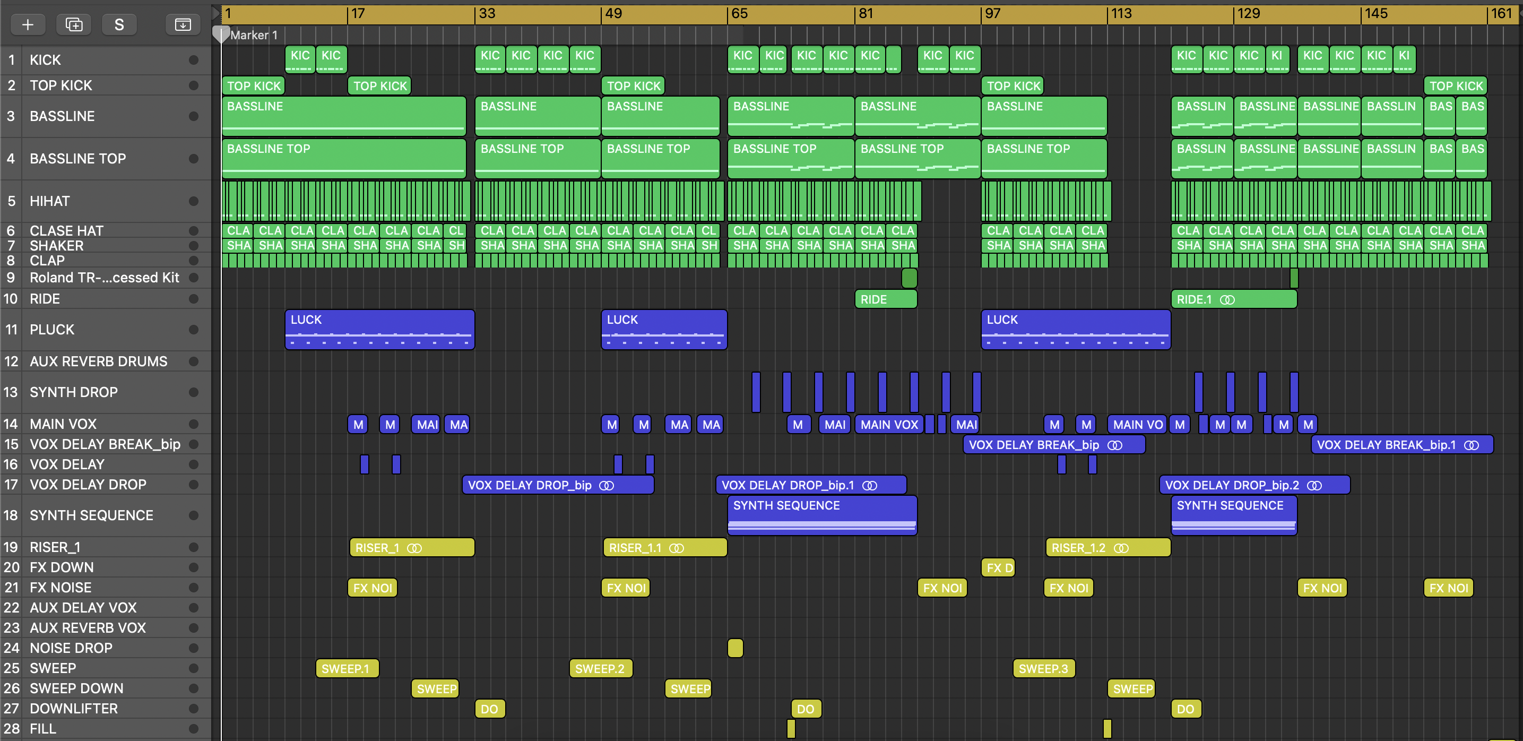Toggle the SYNTH SEQUENCE track dot
This screenshot has height=741, width=1523.
(193, 515)
